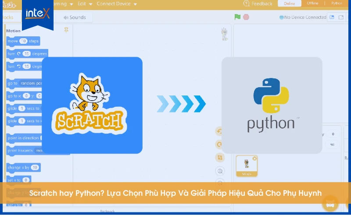Click the Feedback question-mark icon
Screen dimensions: 351x219
[246, 4]
